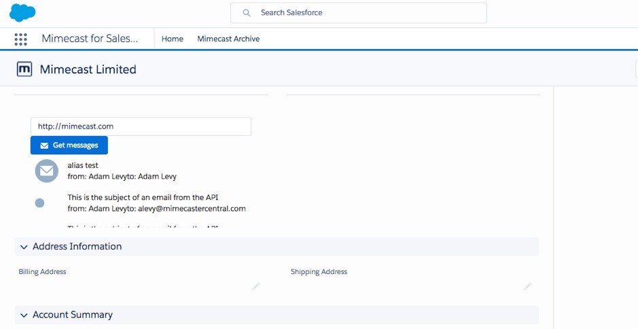Collapse the Account Summary section
638x329 pixels.
coord(277,315)
